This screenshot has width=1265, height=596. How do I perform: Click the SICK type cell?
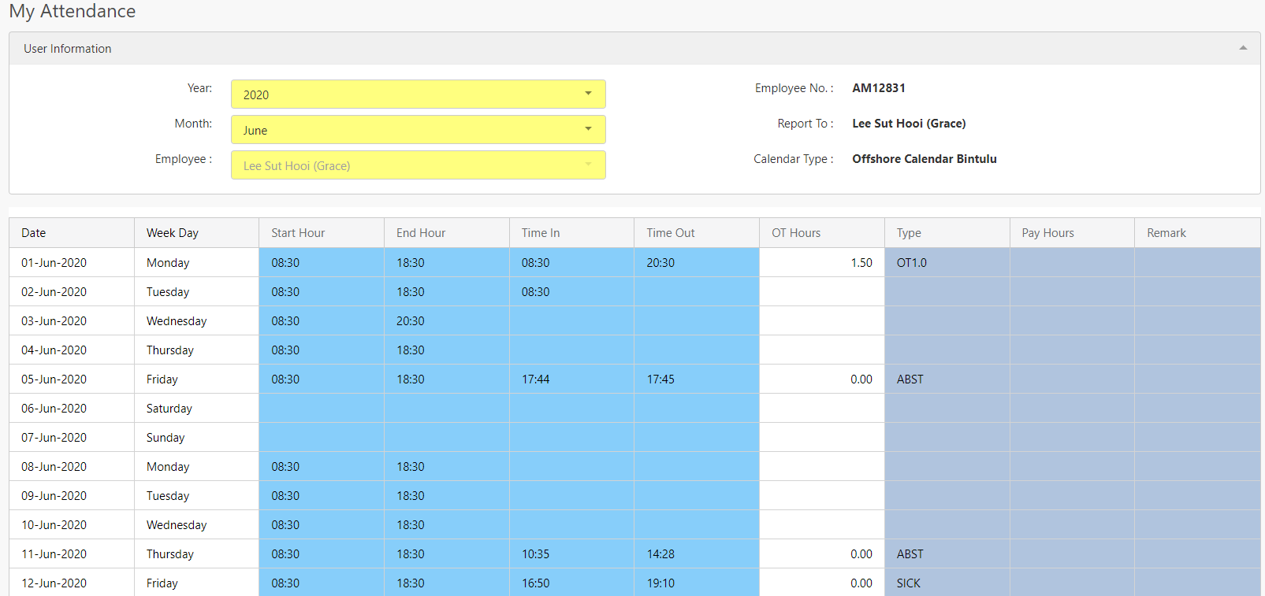point(947,583)
